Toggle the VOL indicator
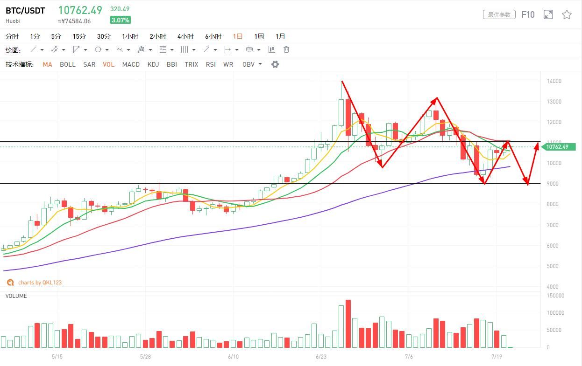Screen dimensions: 582x366 (x=108, y=64)
